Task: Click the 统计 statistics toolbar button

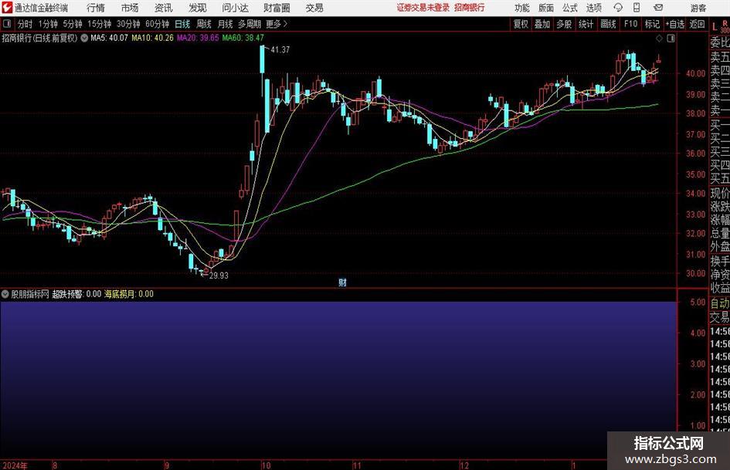Action: pos(586,24)
